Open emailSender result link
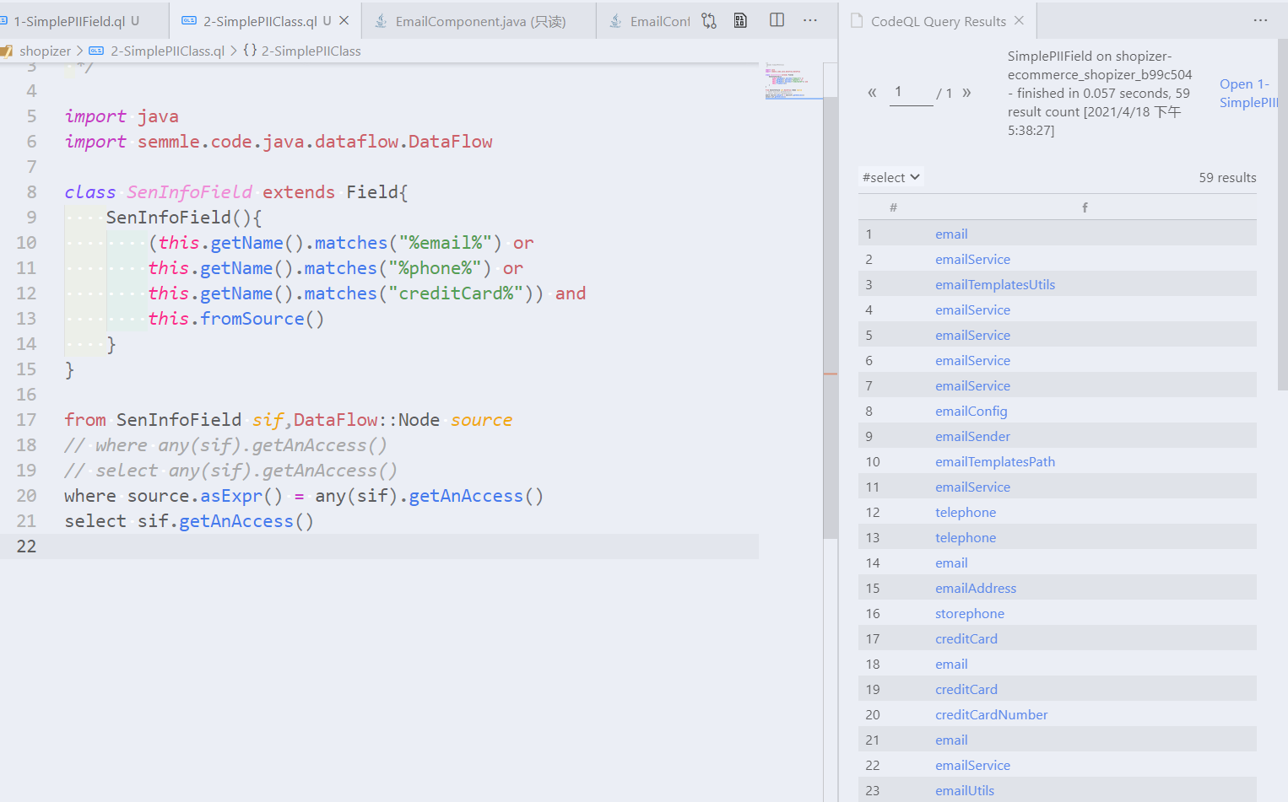This screenshot has width=1288, height=802. (x=972, y=436)
